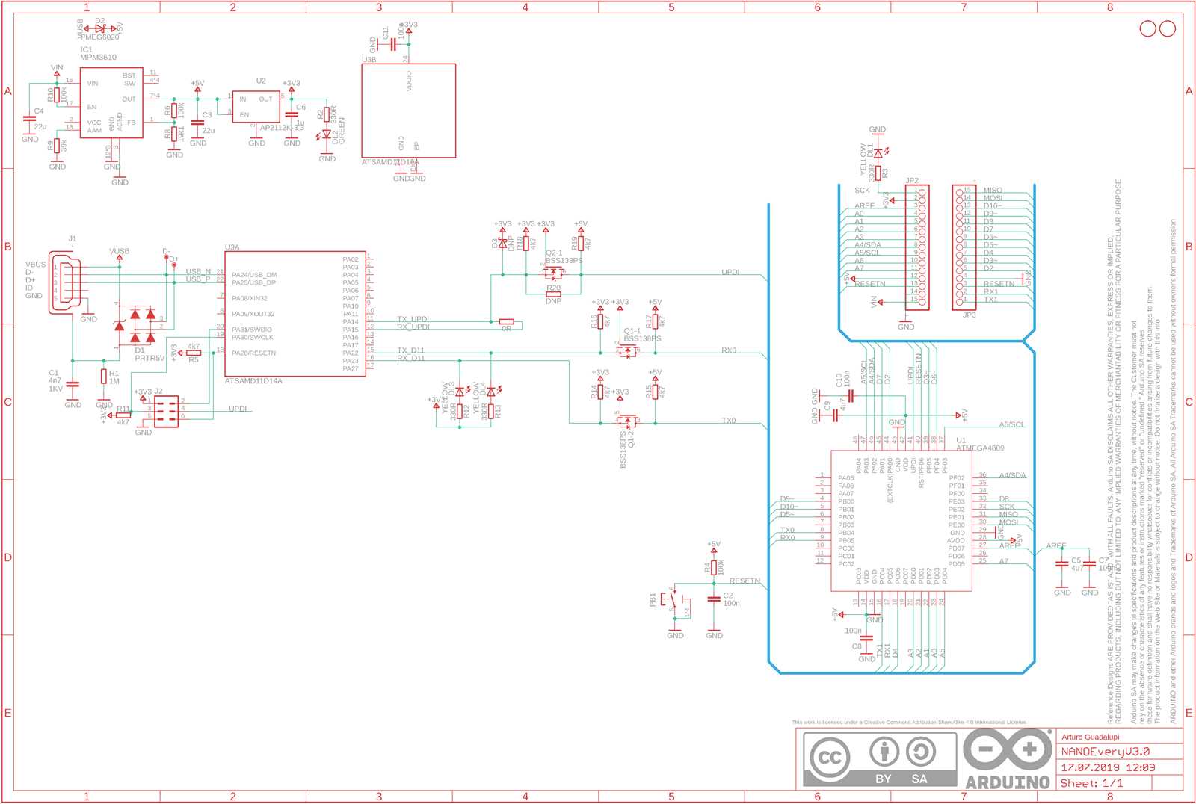Click the TX0 label at the bus entry
1196x804 pixels.
coord(729,421)
